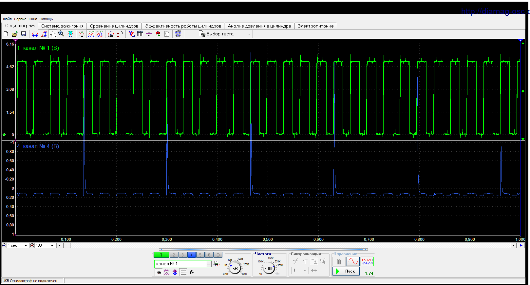Click the table grid icon

140,34
